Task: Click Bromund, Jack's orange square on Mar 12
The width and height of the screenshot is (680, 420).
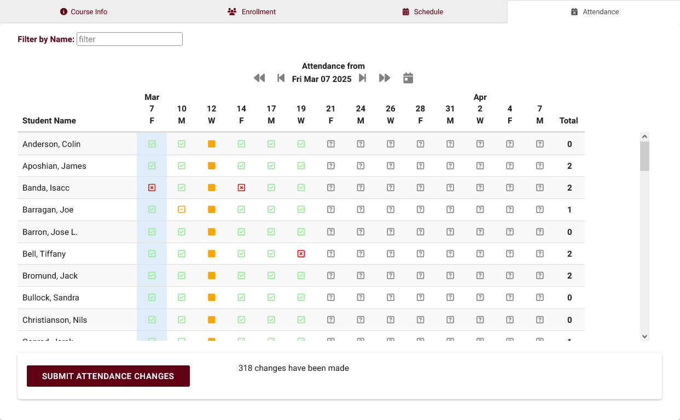Action: click(x=212, y=276)
